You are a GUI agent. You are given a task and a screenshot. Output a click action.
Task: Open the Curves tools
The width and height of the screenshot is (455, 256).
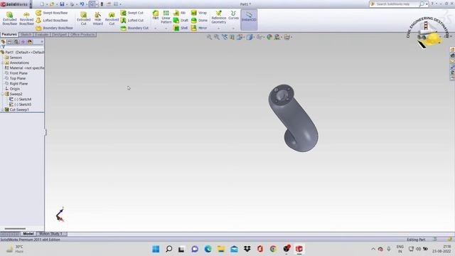(x=233, y=15)
